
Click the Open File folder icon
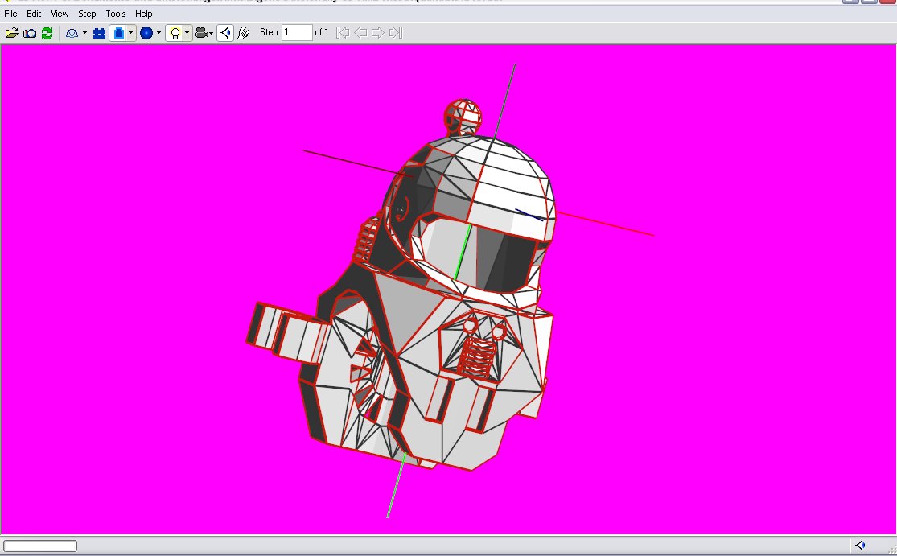click(x=11, y=33)
